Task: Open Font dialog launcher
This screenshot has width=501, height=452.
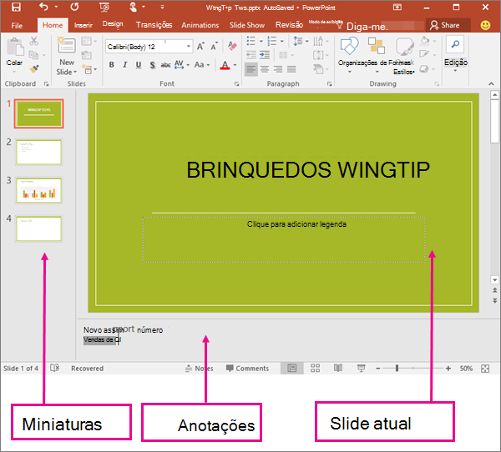Action: click(237, 83)
